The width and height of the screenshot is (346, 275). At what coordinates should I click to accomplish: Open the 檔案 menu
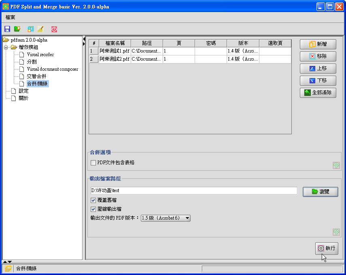10,17
